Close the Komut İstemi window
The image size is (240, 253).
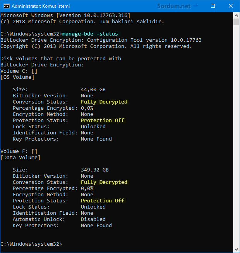(x=231, y=6)
